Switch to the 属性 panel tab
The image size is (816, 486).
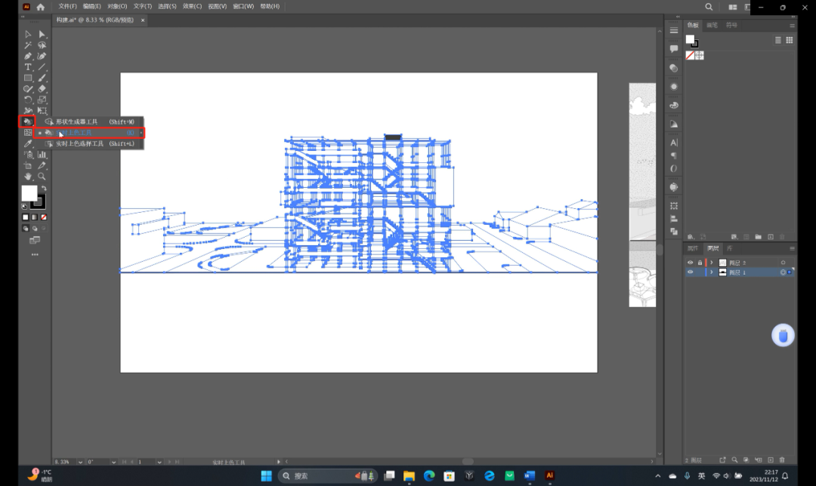pos(693,248)
